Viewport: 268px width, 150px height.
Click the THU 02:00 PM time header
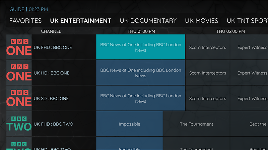[230, 31]
